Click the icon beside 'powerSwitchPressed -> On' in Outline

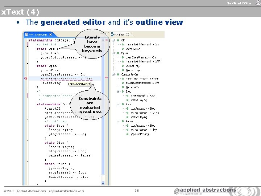tap(123, 45)
